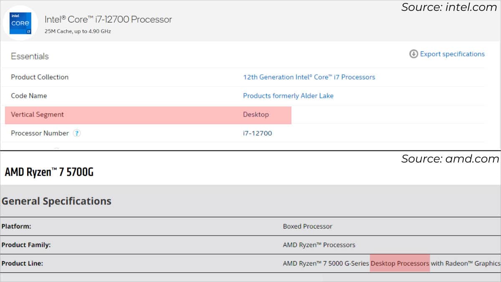
Task: Select the highlighted Vertical Segment row
Action: (148, 114)
